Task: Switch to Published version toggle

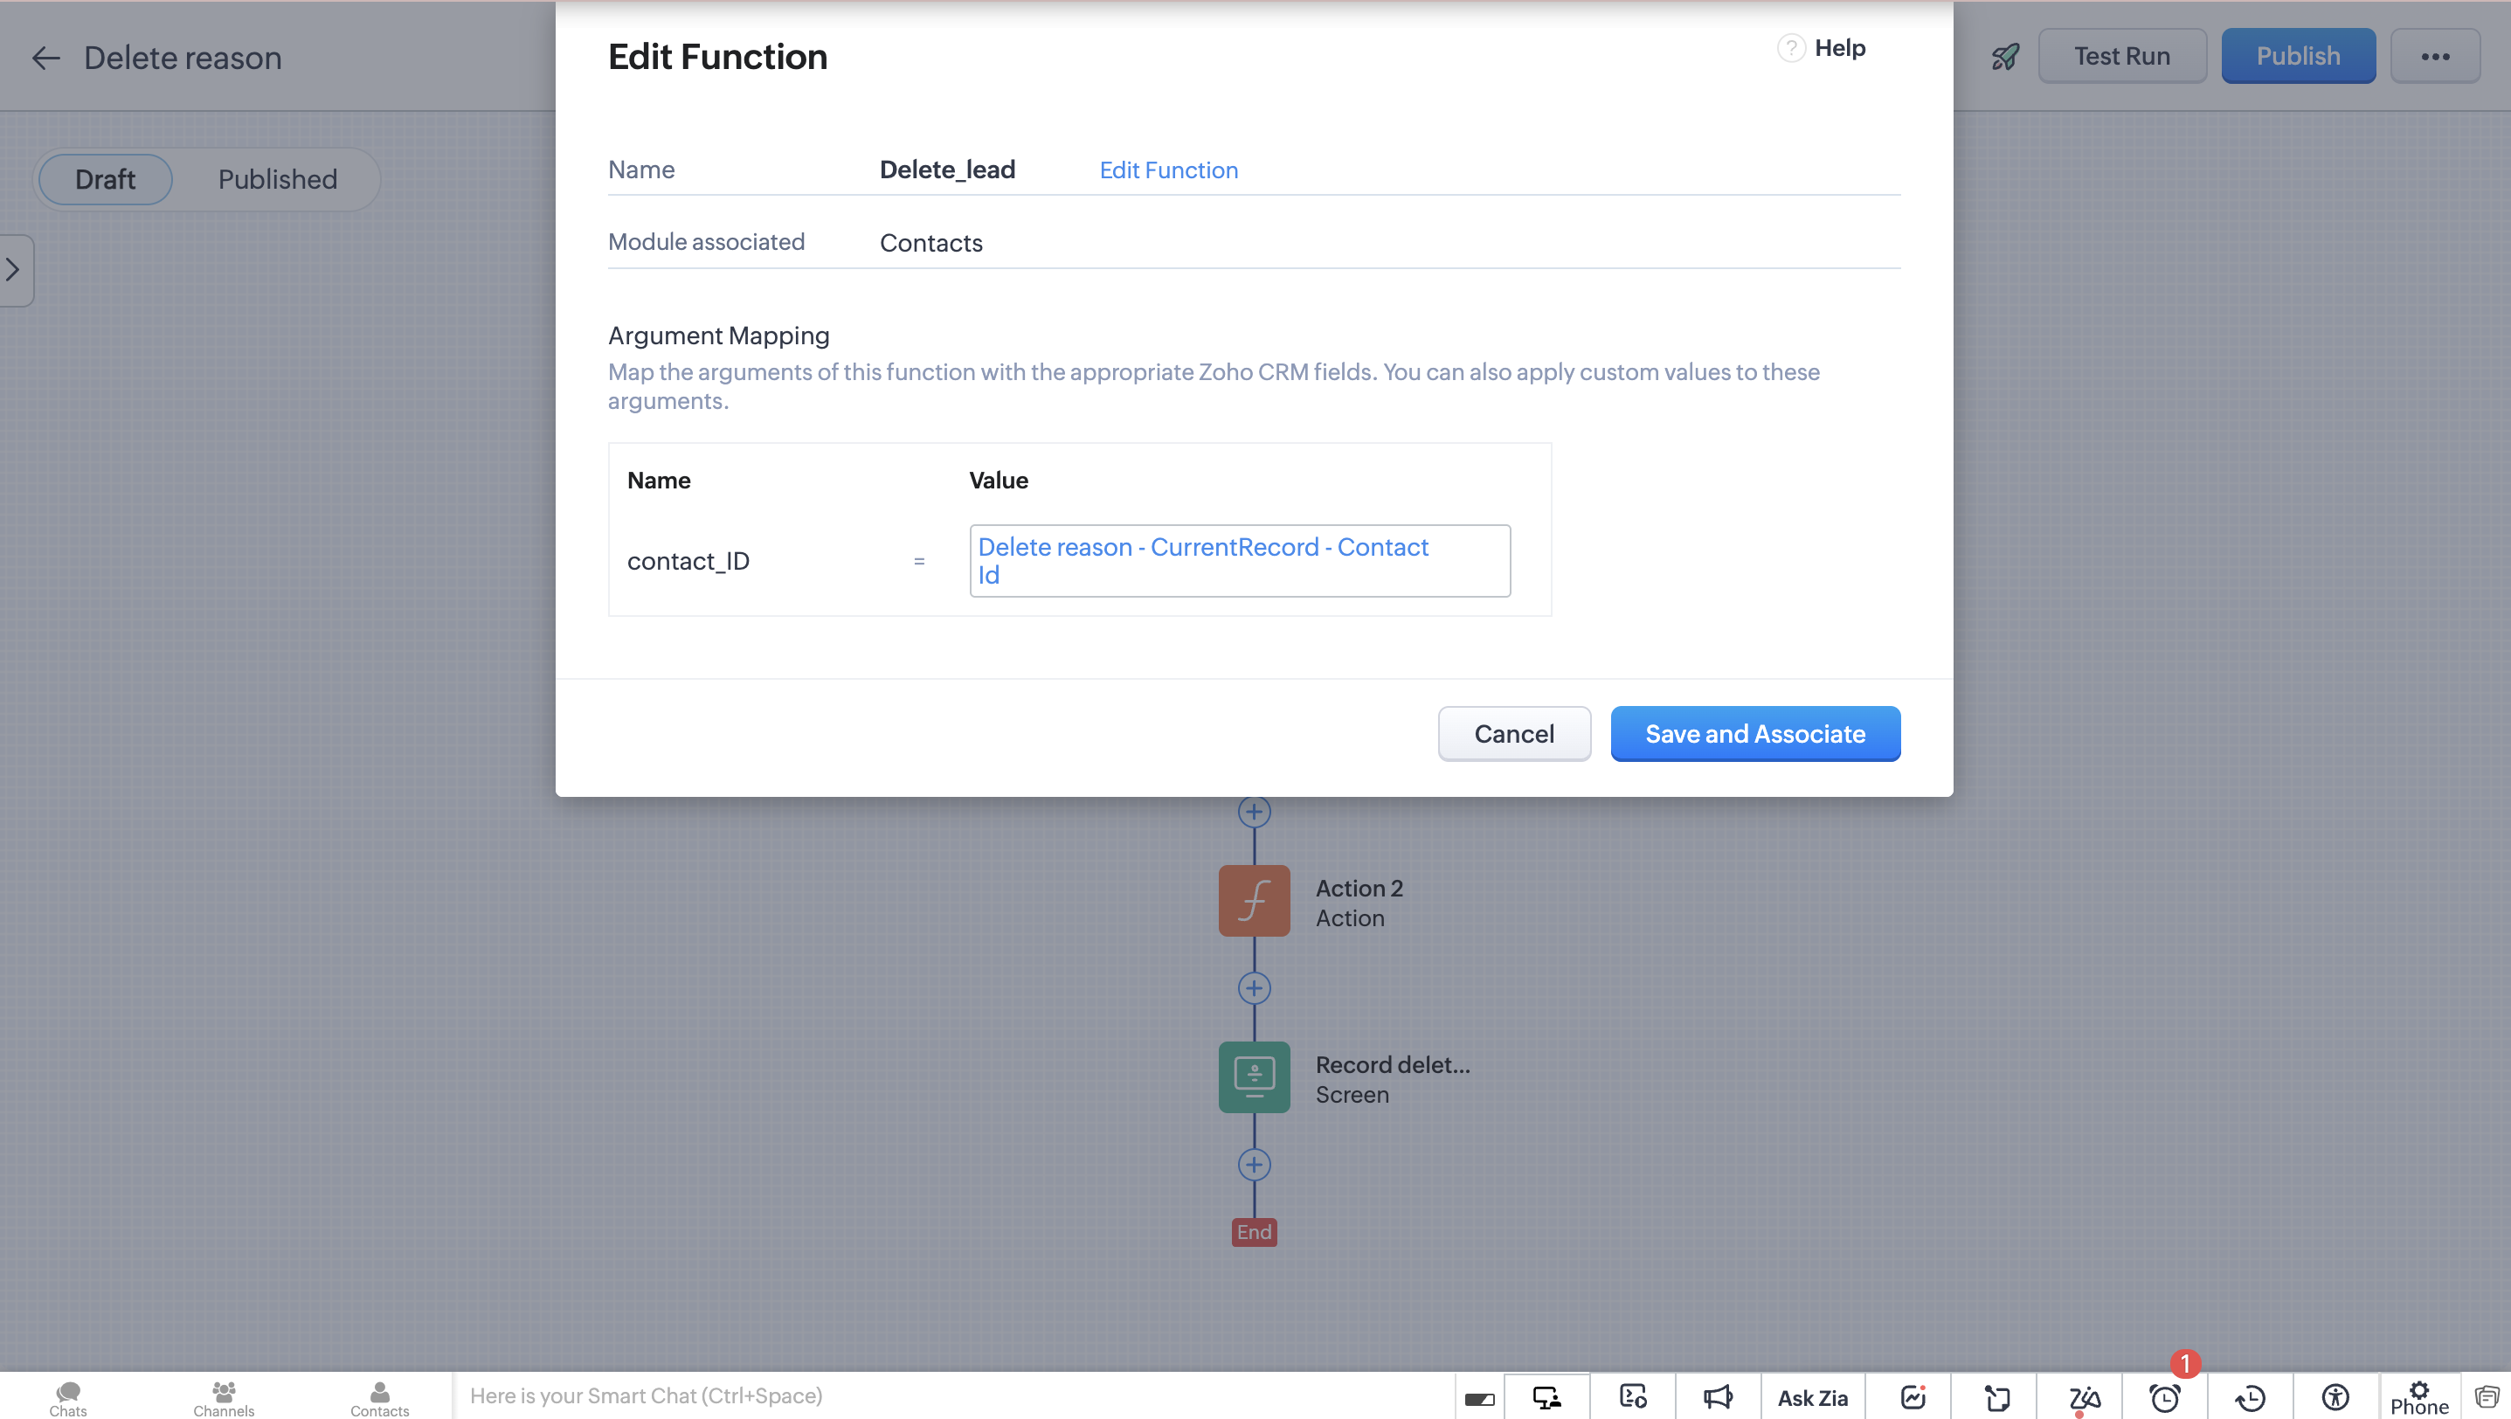Action: [277, 179]
